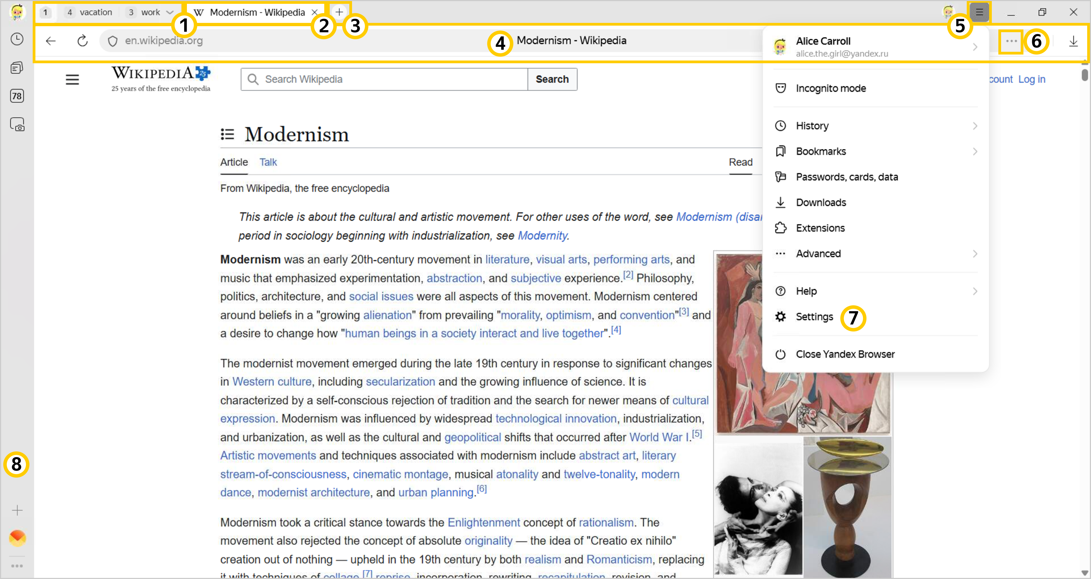The image size is (1091, 579).
Task: Open Wikipedia's main hamburger menu
Action: pyautogui.click(x=72, y=79)
